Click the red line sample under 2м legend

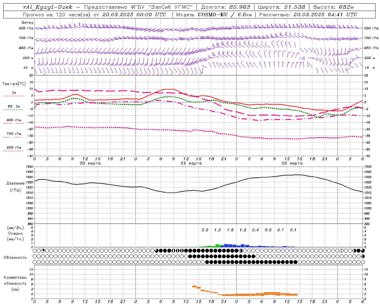14,96
